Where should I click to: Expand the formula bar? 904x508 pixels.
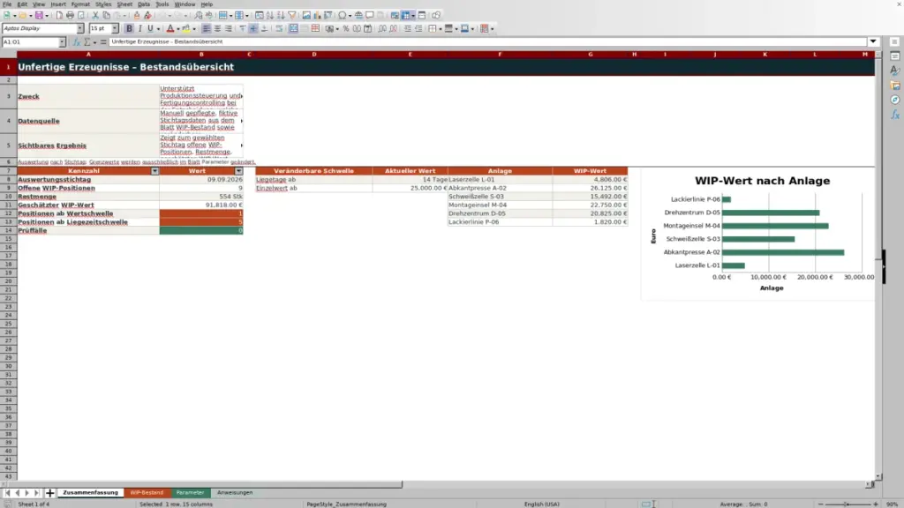[x=873, y=42]
